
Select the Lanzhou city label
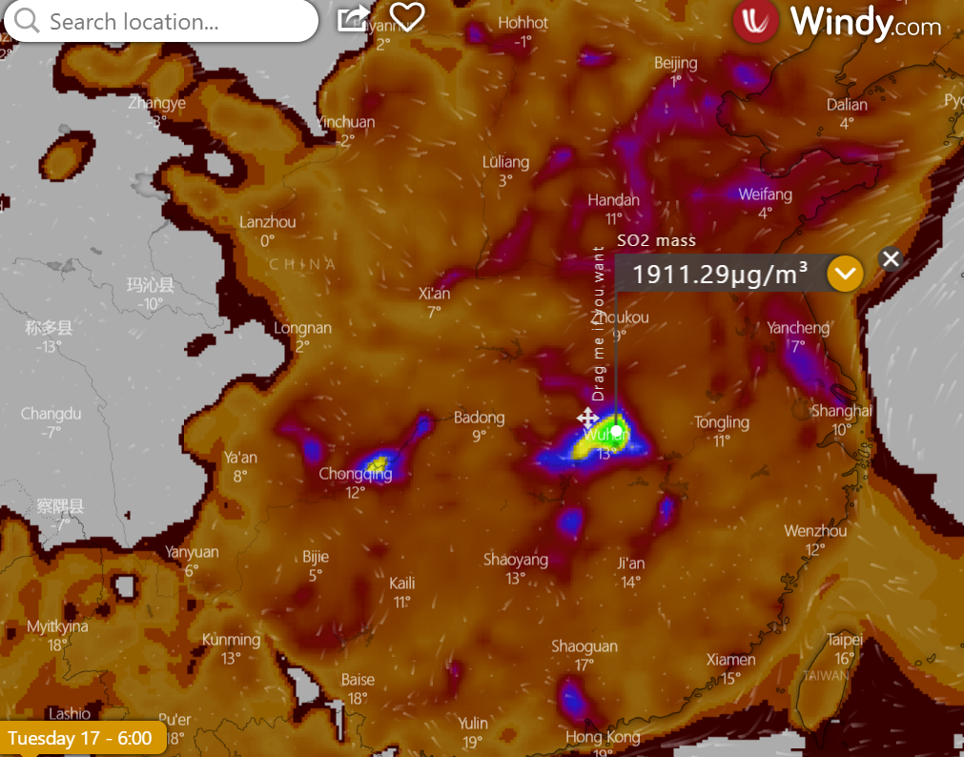tap(267, 221)
